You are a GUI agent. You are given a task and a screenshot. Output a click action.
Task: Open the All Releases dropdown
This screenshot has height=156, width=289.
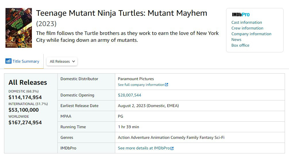[62, 61]
